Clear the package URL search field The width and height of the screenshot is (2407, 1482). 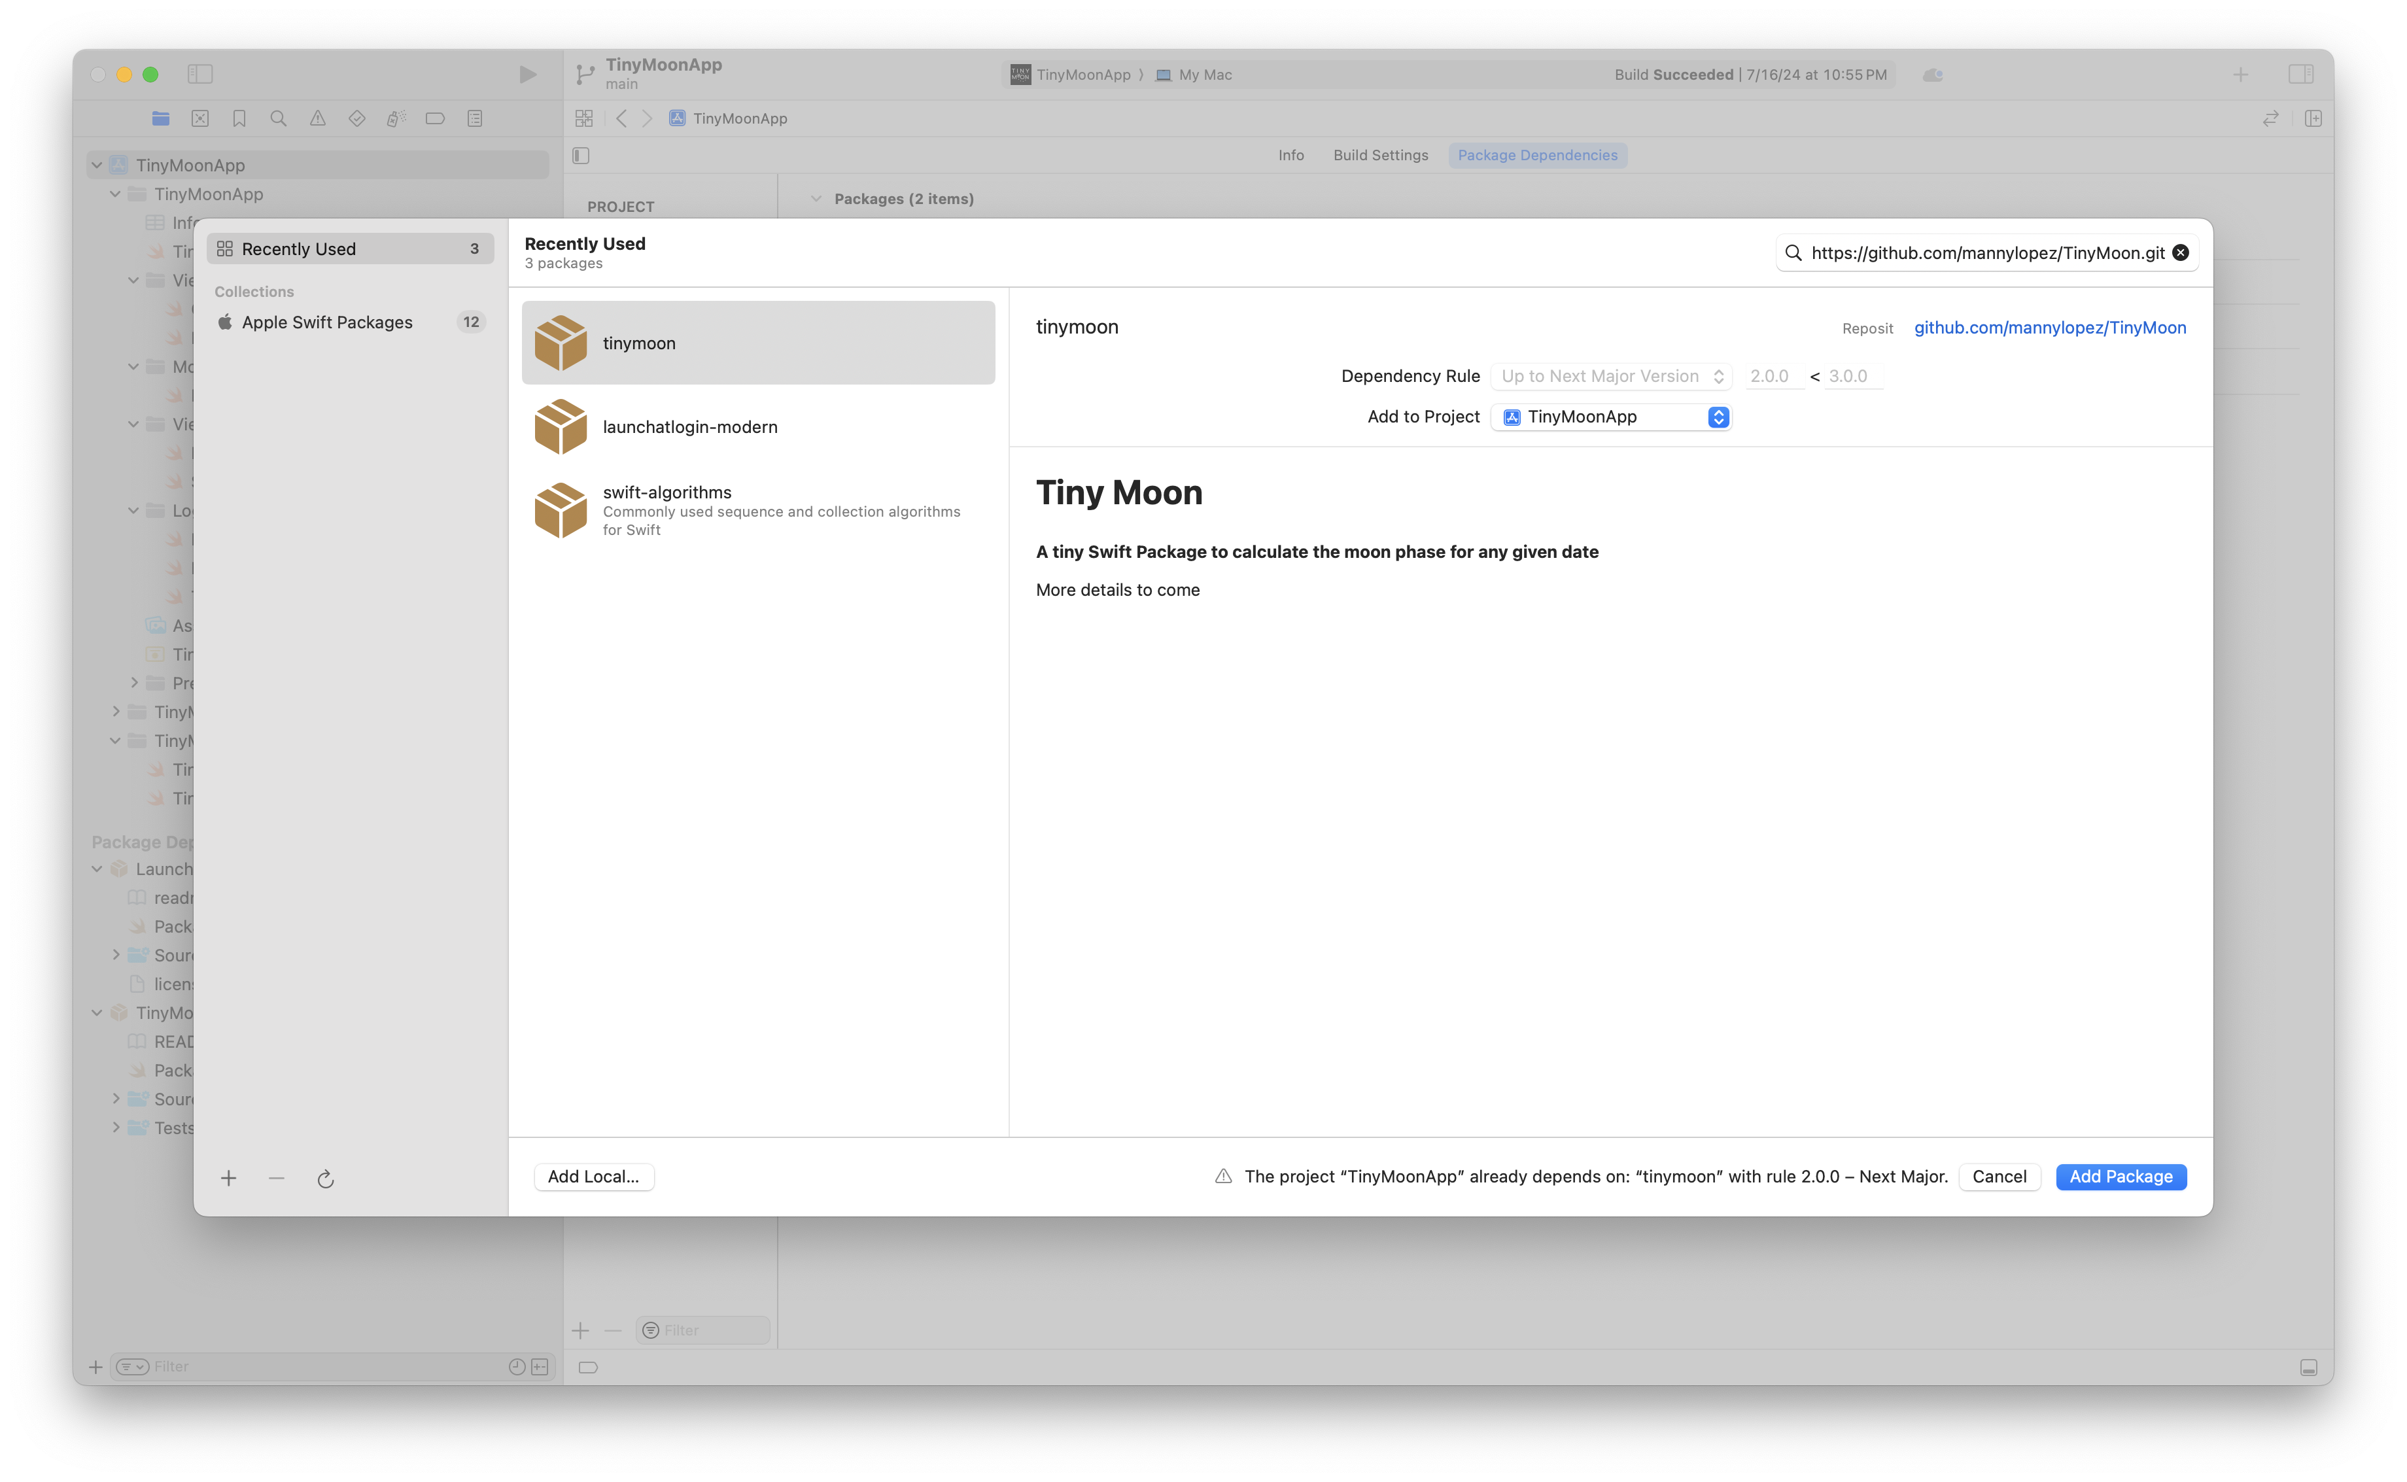[2181, 252]
